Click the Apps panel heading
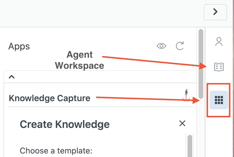The image size is (234, 157). pos(19,46)
